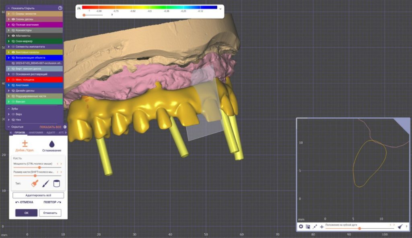This screenshot has height=238, width=412.
Task: Select the Сглаживание smoothing drop tool
Action: tap(52, 146)
